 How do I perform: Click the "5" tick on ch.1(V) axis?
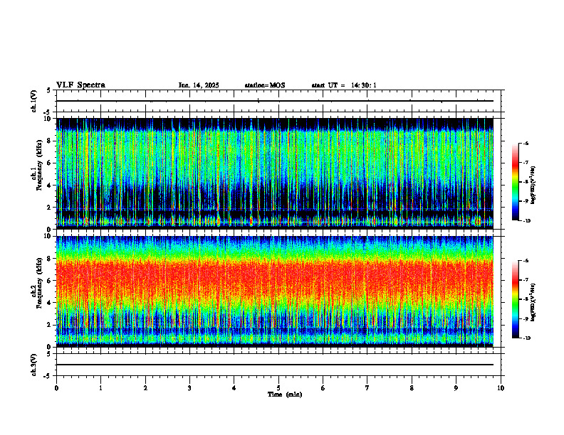coord(49,90)
